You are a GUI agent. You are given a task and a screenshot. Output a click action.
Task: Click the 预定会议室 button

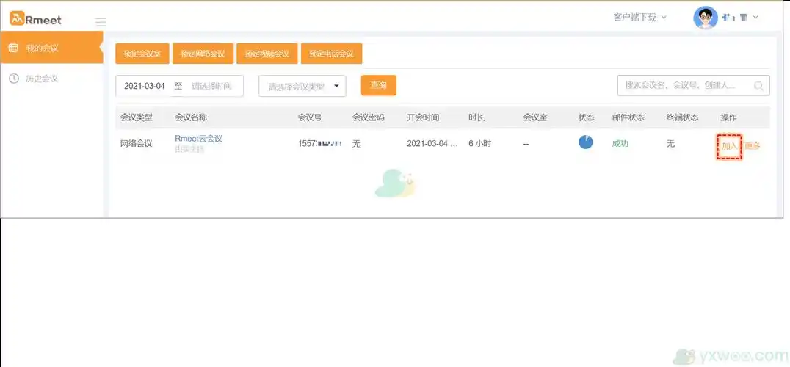pyautogui.click(x=142, y=54)
